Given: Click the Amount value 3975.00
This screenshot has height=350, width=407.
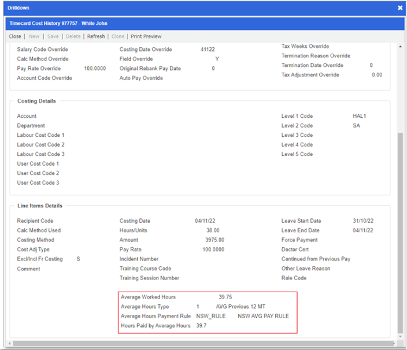Looking at the screenshot, I should [x=214, y=240].
